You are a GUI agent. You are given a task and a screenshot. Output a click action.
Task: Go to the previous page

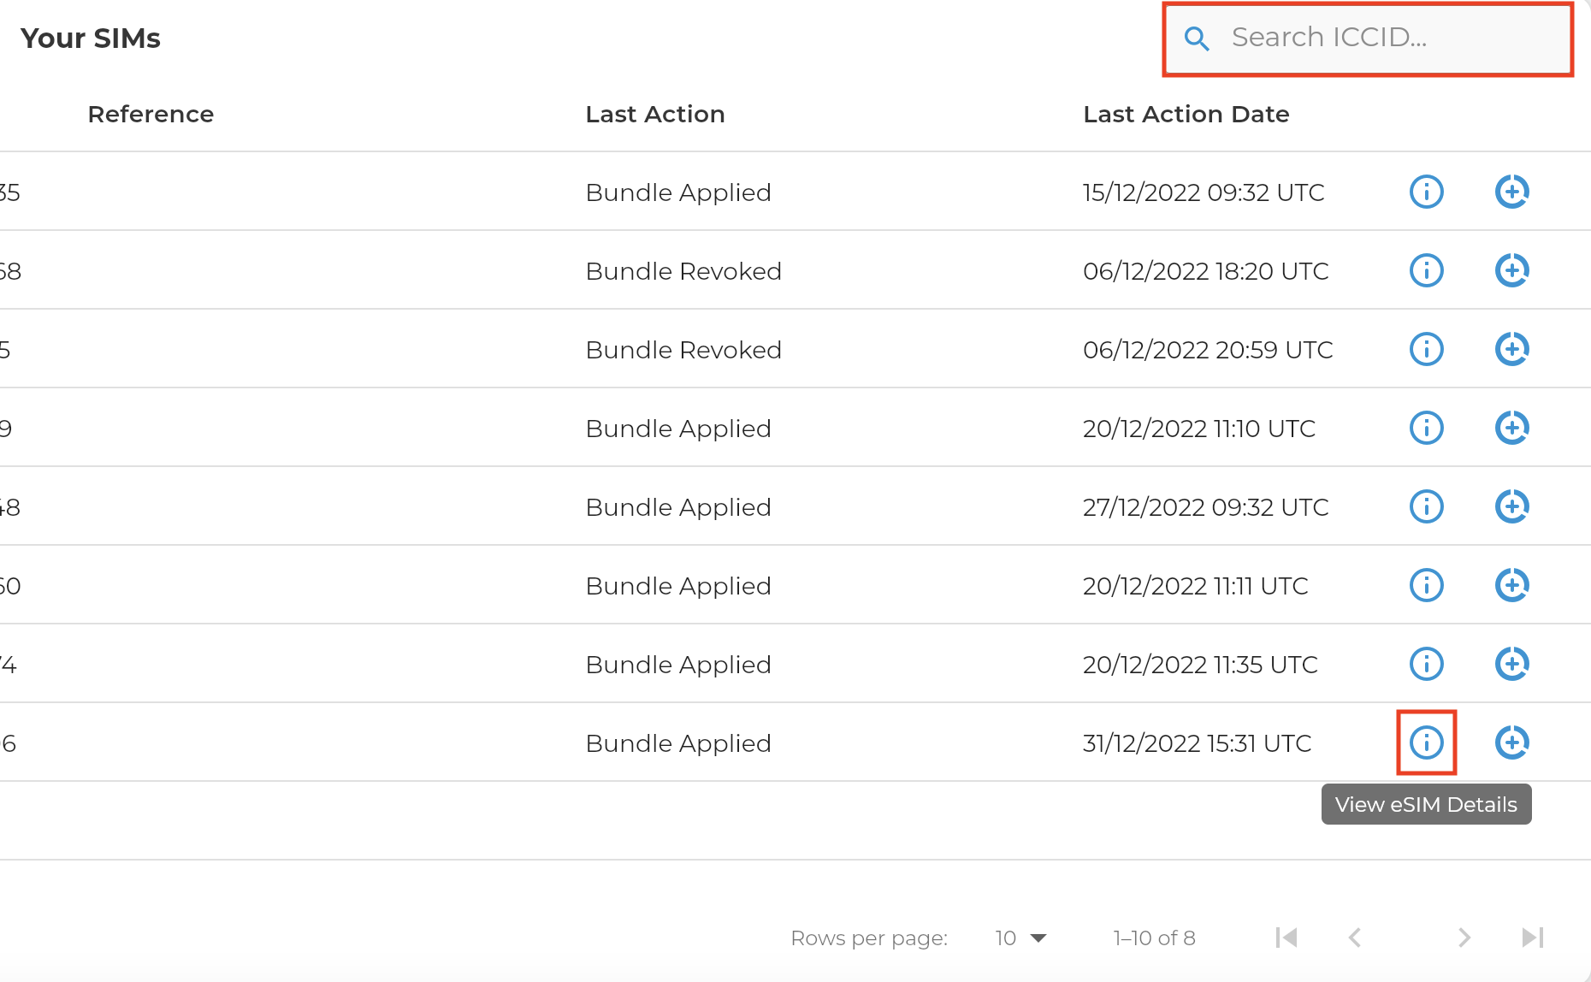click(1355, 938)
